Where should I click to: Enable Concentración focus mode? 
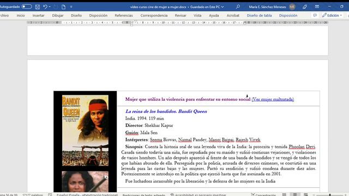(263, 195)
